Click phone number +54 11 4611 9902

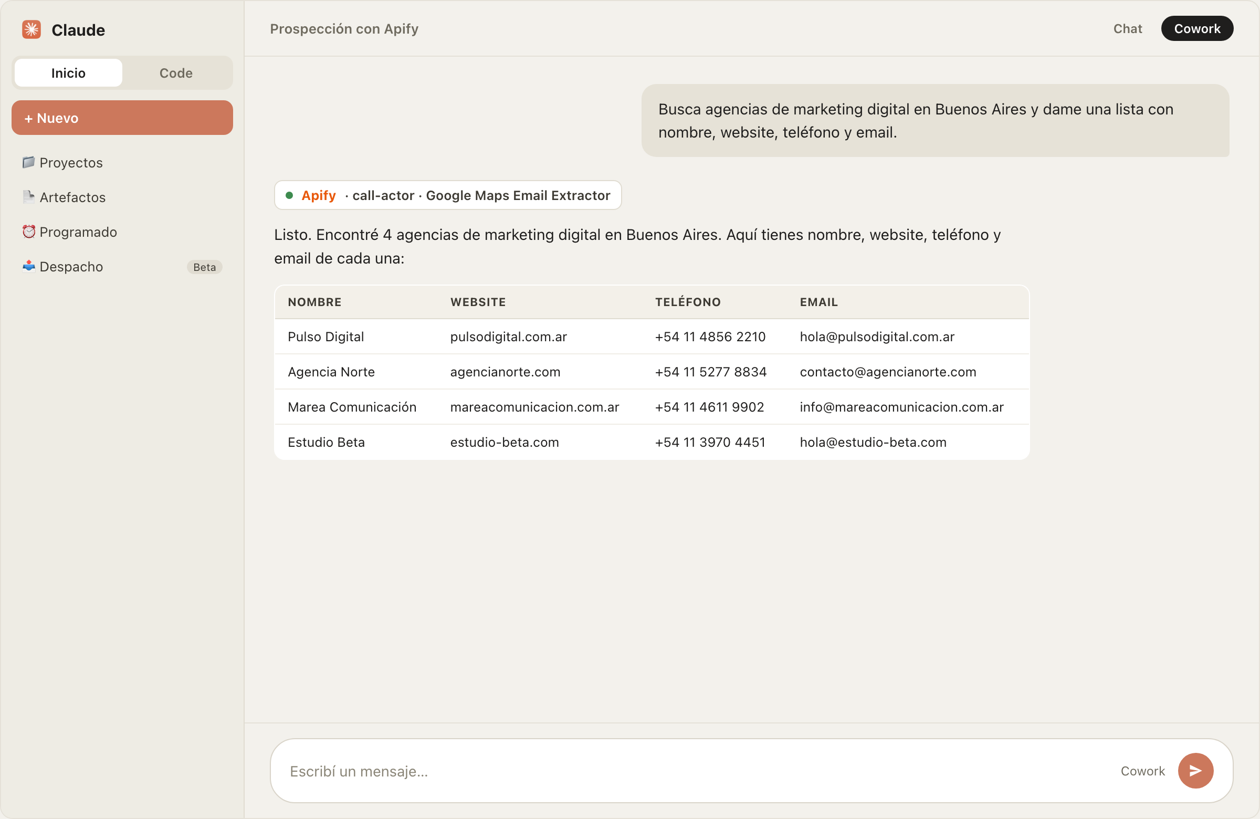click(x=709, y=406)
